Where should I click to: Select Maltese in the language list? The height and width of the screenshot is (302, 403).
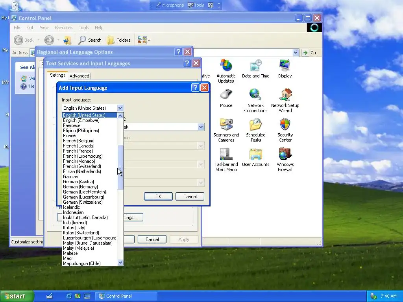[x=89, y=253]
